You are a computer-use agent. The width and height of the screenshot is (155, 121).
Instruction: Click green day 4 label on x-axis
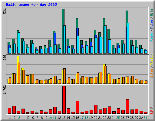[x=24, y=118]
